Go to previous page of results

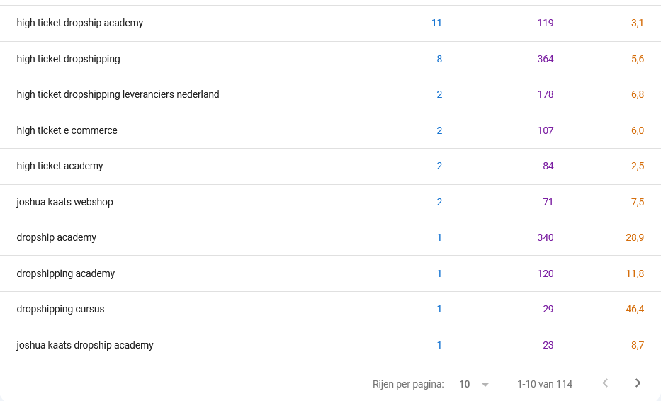(x=605, y=383)
